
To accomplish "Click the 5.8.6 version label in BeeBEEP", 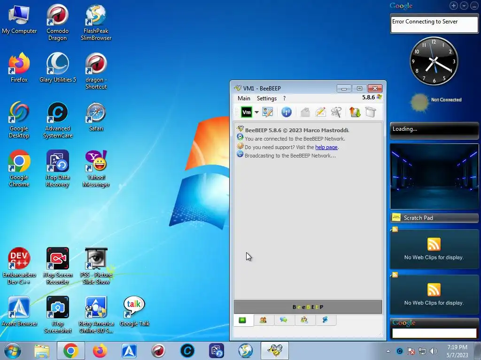I will 368,97.
